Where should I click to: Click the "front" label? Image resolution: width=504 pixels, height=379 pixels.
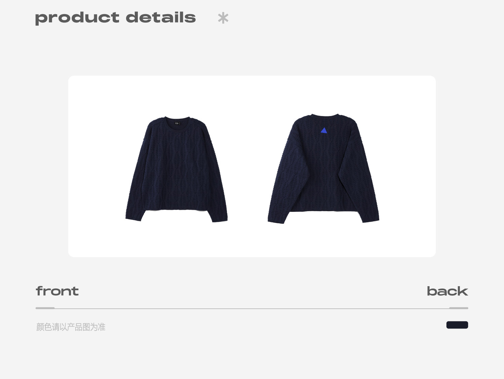[x=57, y=291]
